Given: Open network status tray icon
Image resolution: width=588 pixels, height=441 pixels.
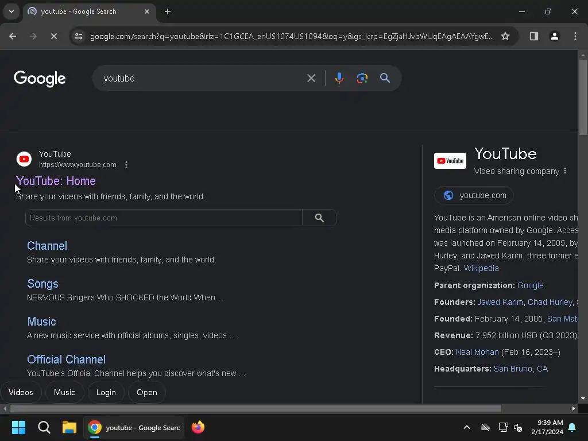Looking at the screenshot, I should pyautogui.click(x=503, y=427).
